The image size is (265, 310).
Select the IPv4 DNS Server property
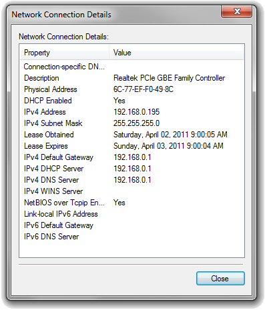point(51,180)
